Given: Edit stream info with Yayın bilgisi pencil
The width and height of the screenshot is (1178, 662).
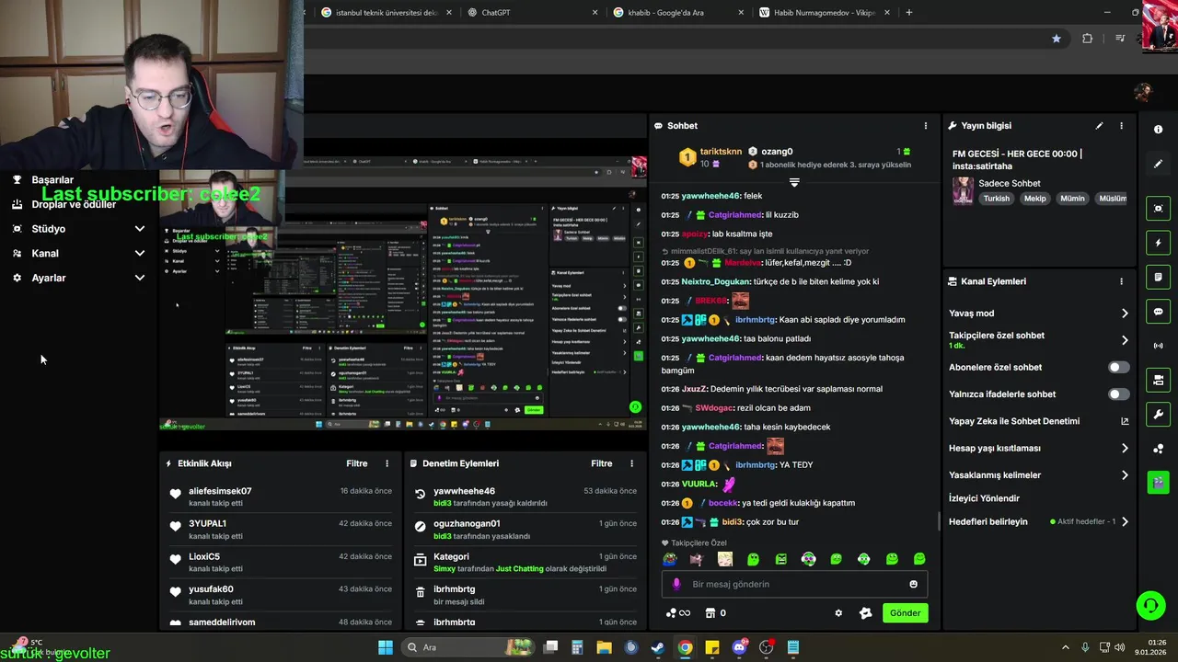Looking at the screenshot, I should coord(1099,126).
